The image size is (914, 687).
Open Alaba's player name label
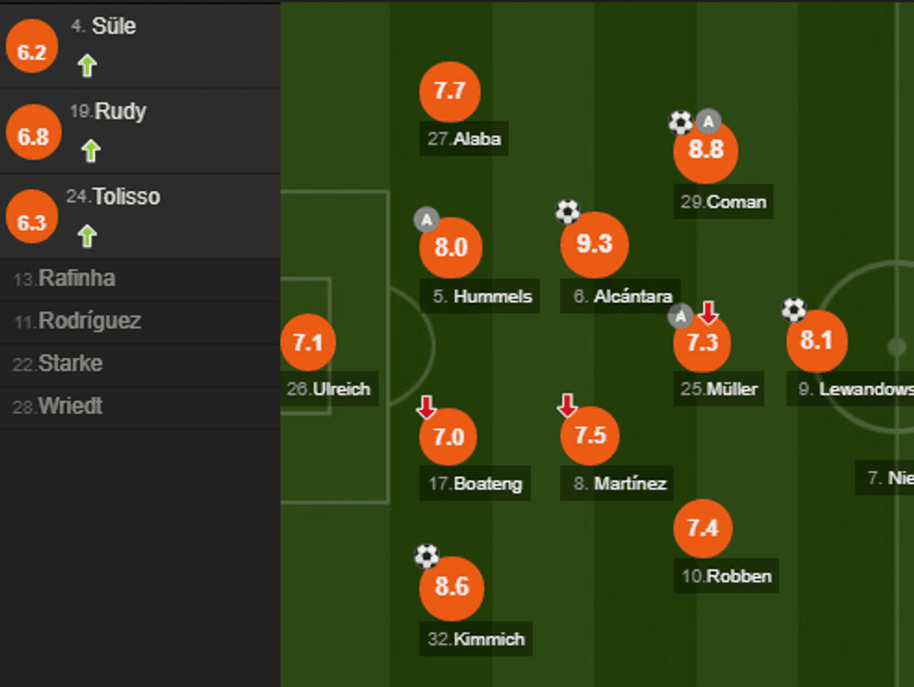pyautogui.click(x=464, y=140)
